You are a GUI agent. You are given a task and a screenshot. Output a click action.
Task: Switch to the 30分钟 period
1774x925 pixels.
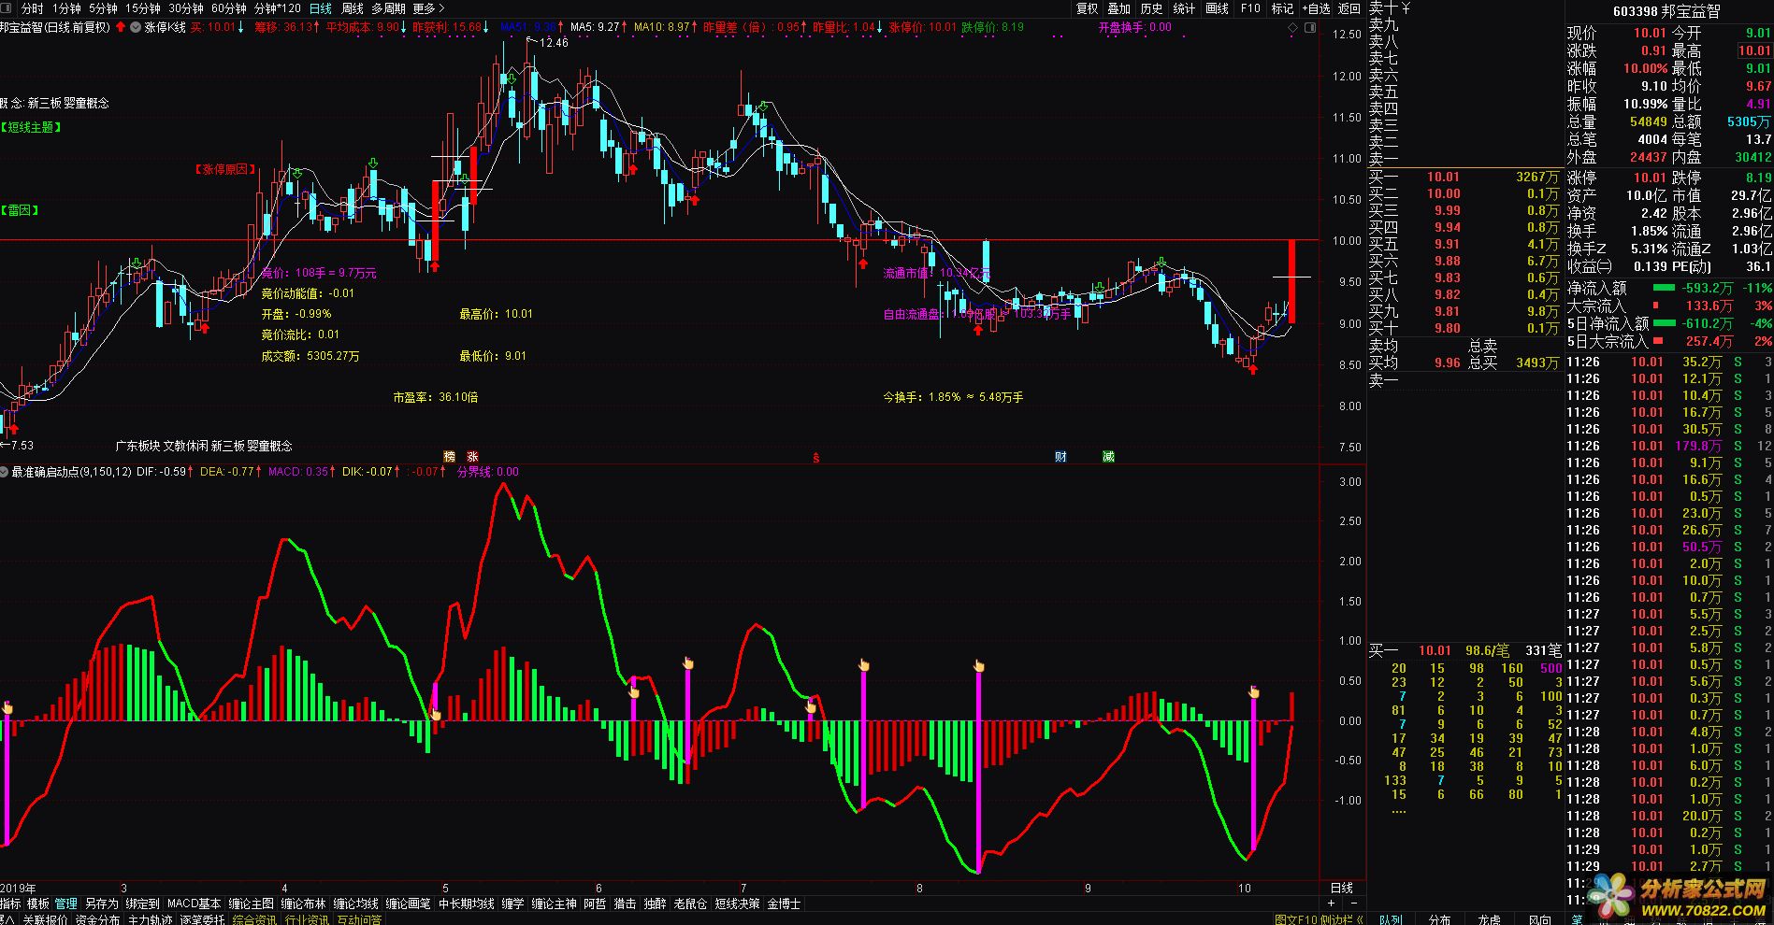point(186,8)
